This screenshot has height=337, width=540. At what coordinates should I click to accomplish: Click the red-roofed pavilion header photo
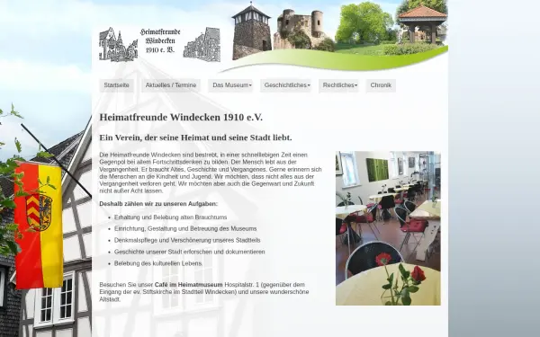[423, 25]
